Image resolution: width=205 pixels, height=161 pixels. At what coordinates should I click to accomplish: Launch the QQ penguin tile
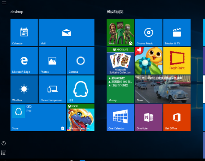(81, 89)
